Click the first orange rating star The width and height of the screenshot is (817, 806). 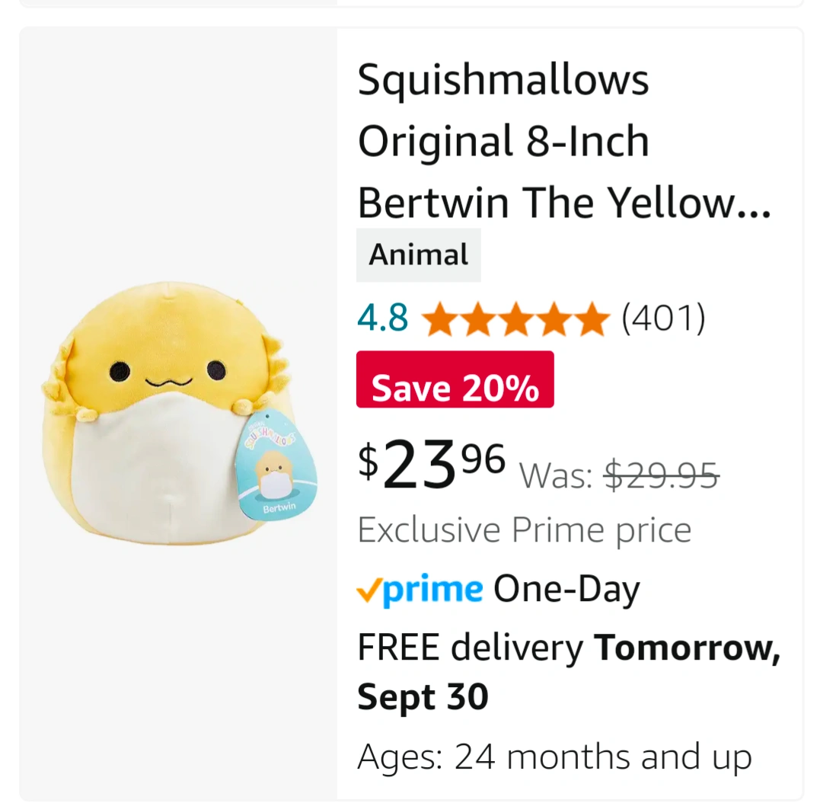pos(439,320)
